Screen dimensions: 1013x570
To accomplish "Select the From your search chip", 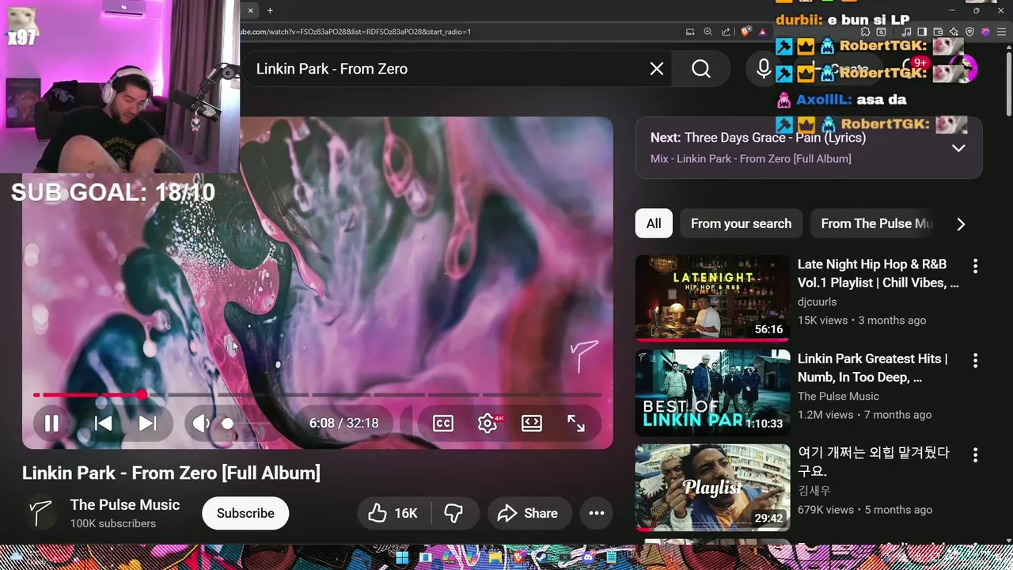I will pyautogui.click(x=741, y=223).
